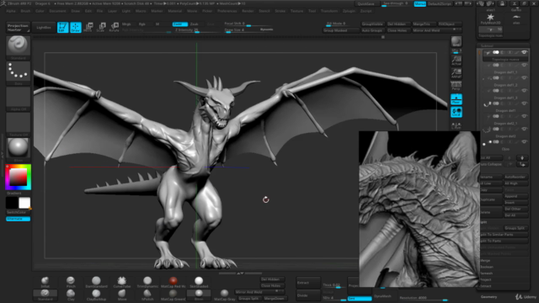Open the Document menu

pyautogui.click(x=57, y=11)
